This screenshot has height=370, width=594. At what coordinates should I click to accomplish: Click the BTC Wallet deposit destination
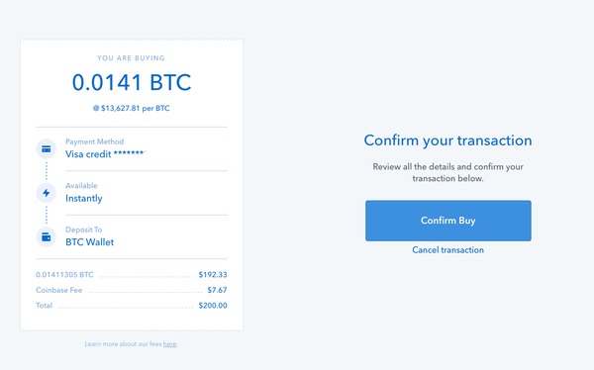click(90, 242)
